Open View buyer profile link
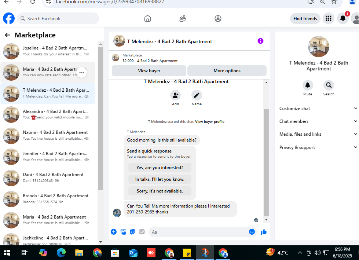The height and width of the screenshot is (260, 359). point(209,121)
